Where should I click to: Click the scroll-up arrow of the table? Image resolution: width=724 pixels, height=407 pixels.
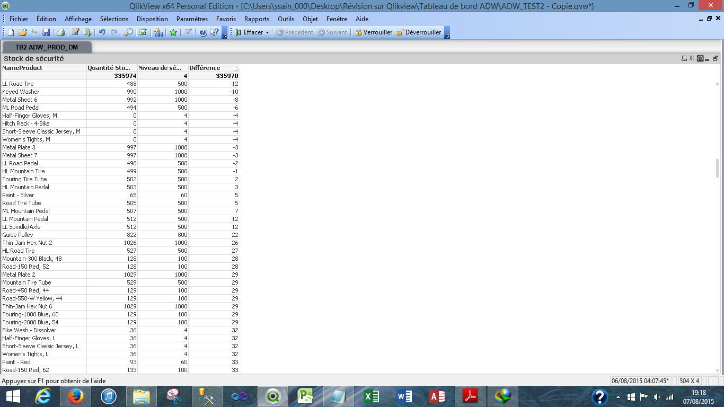tap(717, 84)
